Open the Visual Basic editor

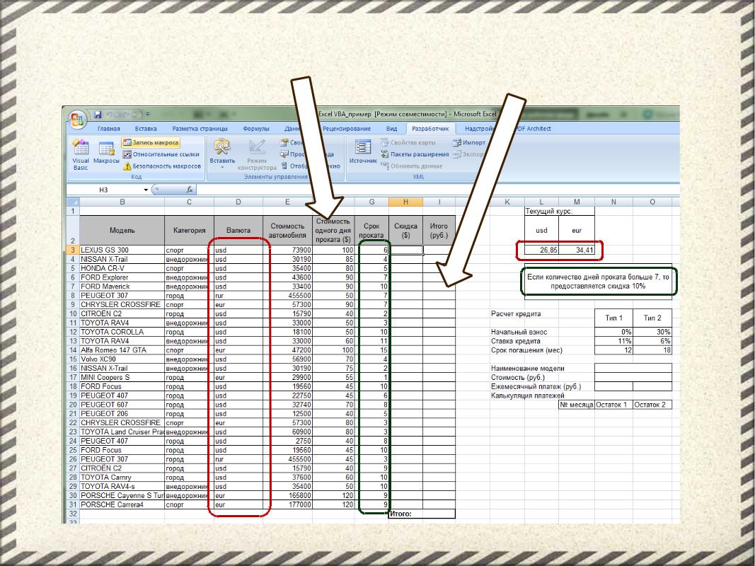[x=81, y=155]
